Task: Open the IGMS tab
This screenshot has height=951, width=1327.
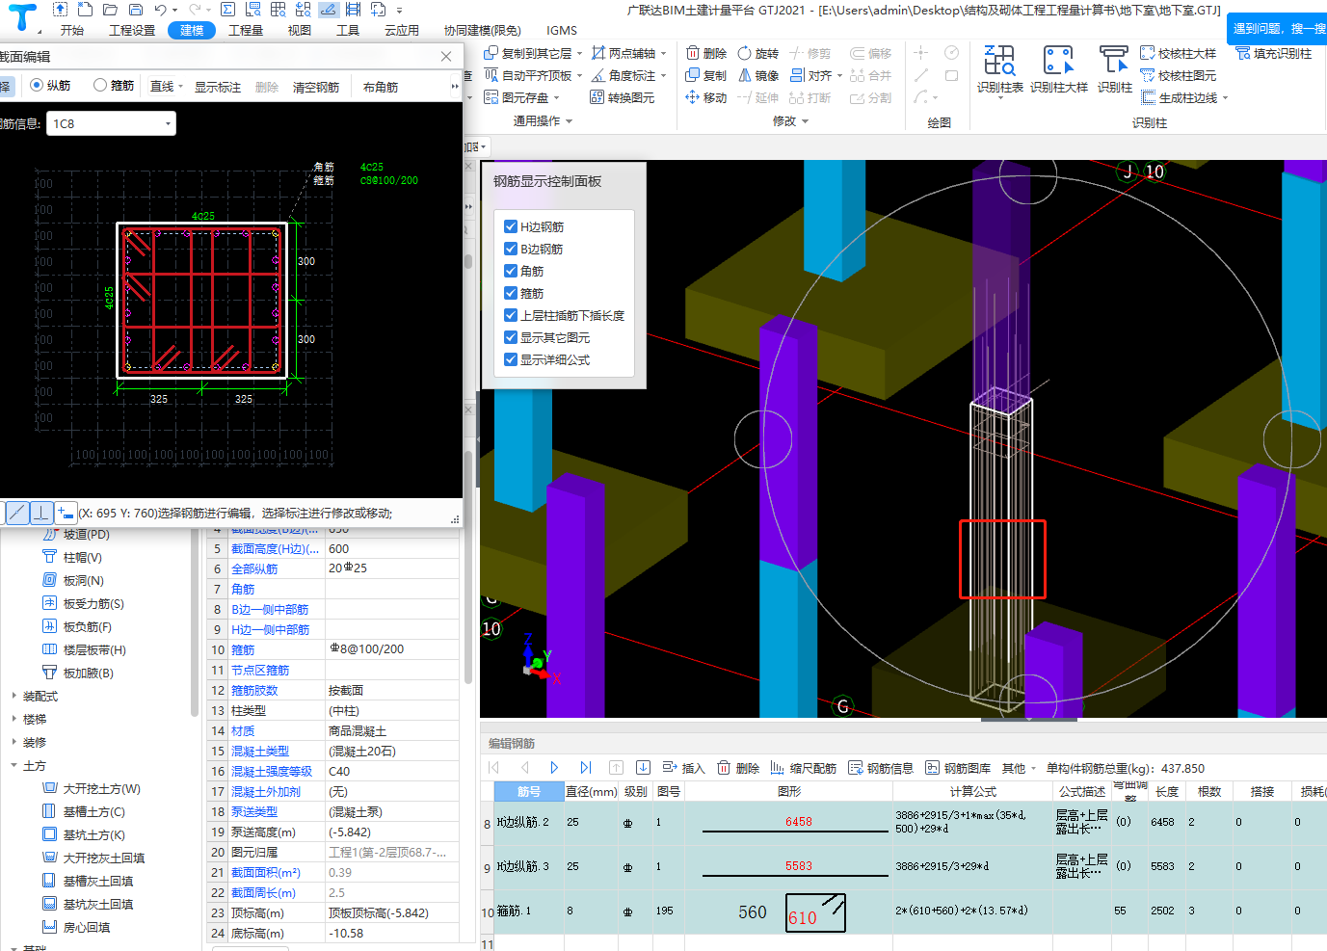Action: point(562,30)
